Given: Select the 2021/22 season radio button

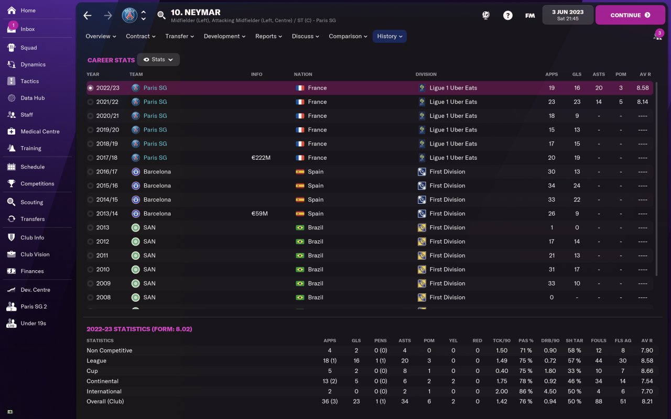Looking at the screenshot, I should click(x=91, y=102).
